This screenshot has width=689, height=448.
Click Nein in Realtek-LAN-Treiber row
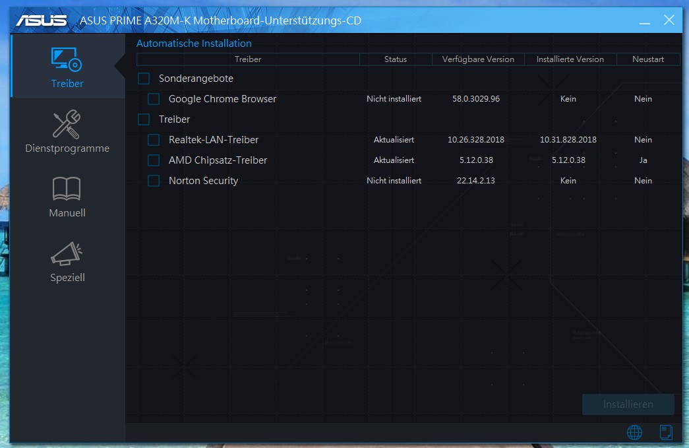click(643, 140)
